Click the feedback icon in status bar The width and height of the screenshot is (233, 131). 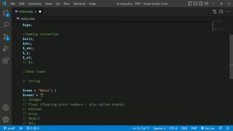[x=220, y=128]
